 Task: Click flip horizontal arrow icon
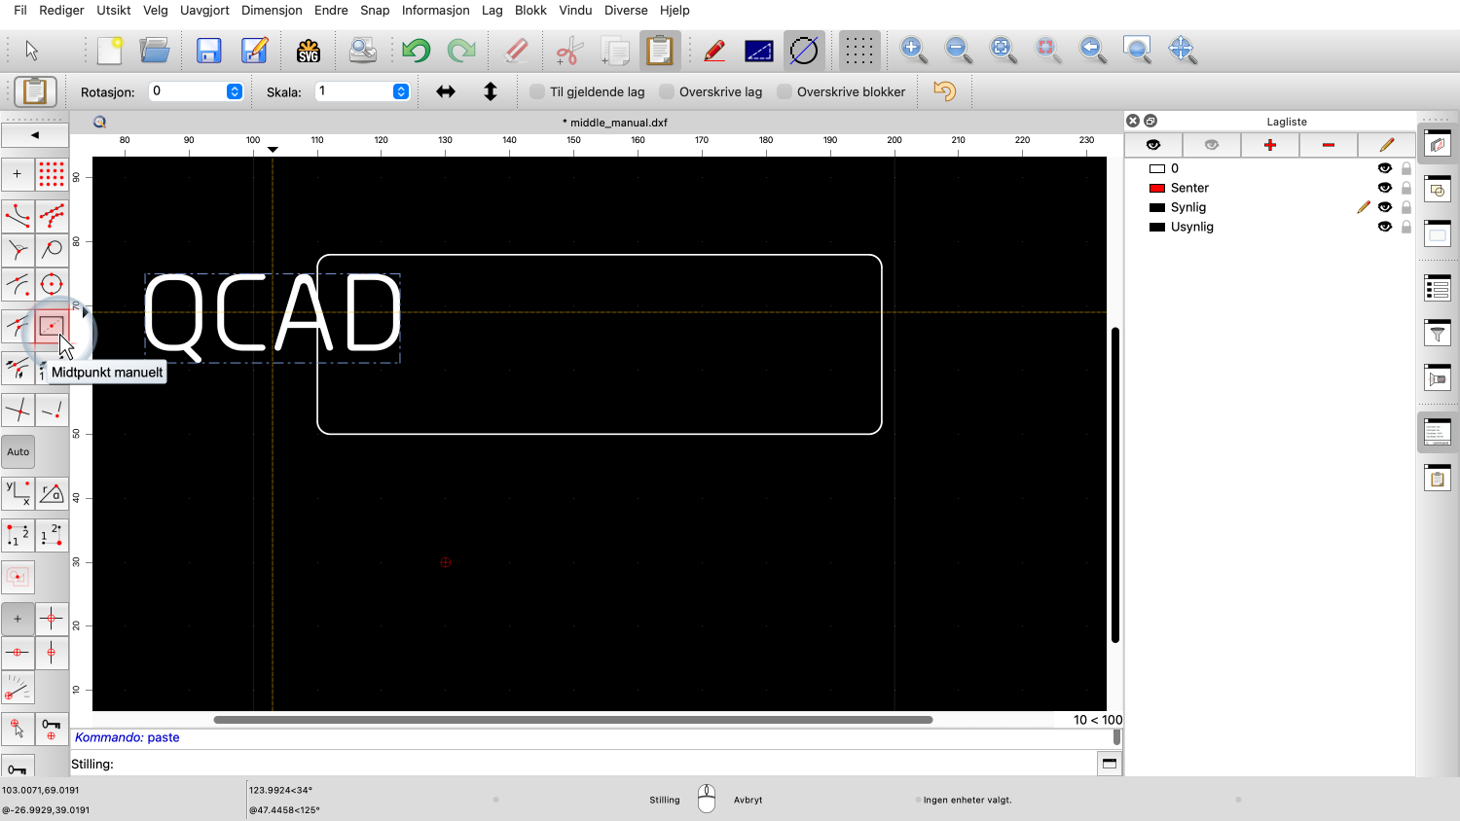coord(446,91)
